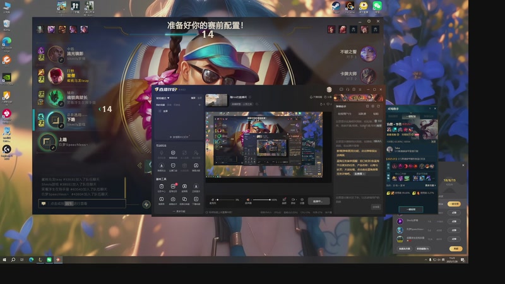The width and height of the screenshot is (505, 284).
Task: Open 弹幕助手 settings gear icon
Action: tap(373, 106)
